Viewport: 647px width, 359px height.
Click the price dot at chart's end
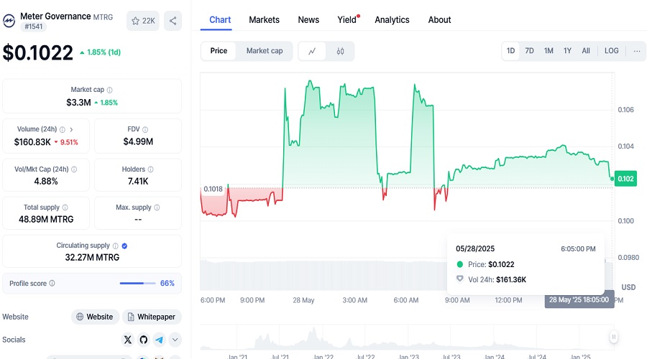click(612, 179)
